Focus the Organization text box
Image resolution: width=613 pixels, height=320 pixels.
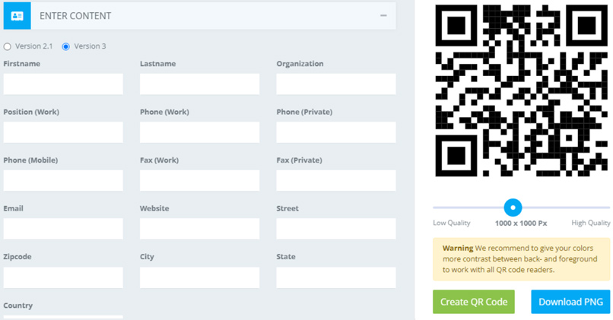(336, 84)
